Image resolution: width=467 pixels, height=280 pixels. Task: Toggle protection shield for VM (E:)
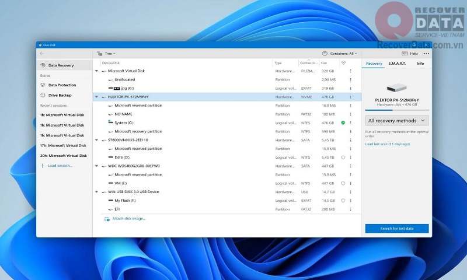tap(343, 183)
